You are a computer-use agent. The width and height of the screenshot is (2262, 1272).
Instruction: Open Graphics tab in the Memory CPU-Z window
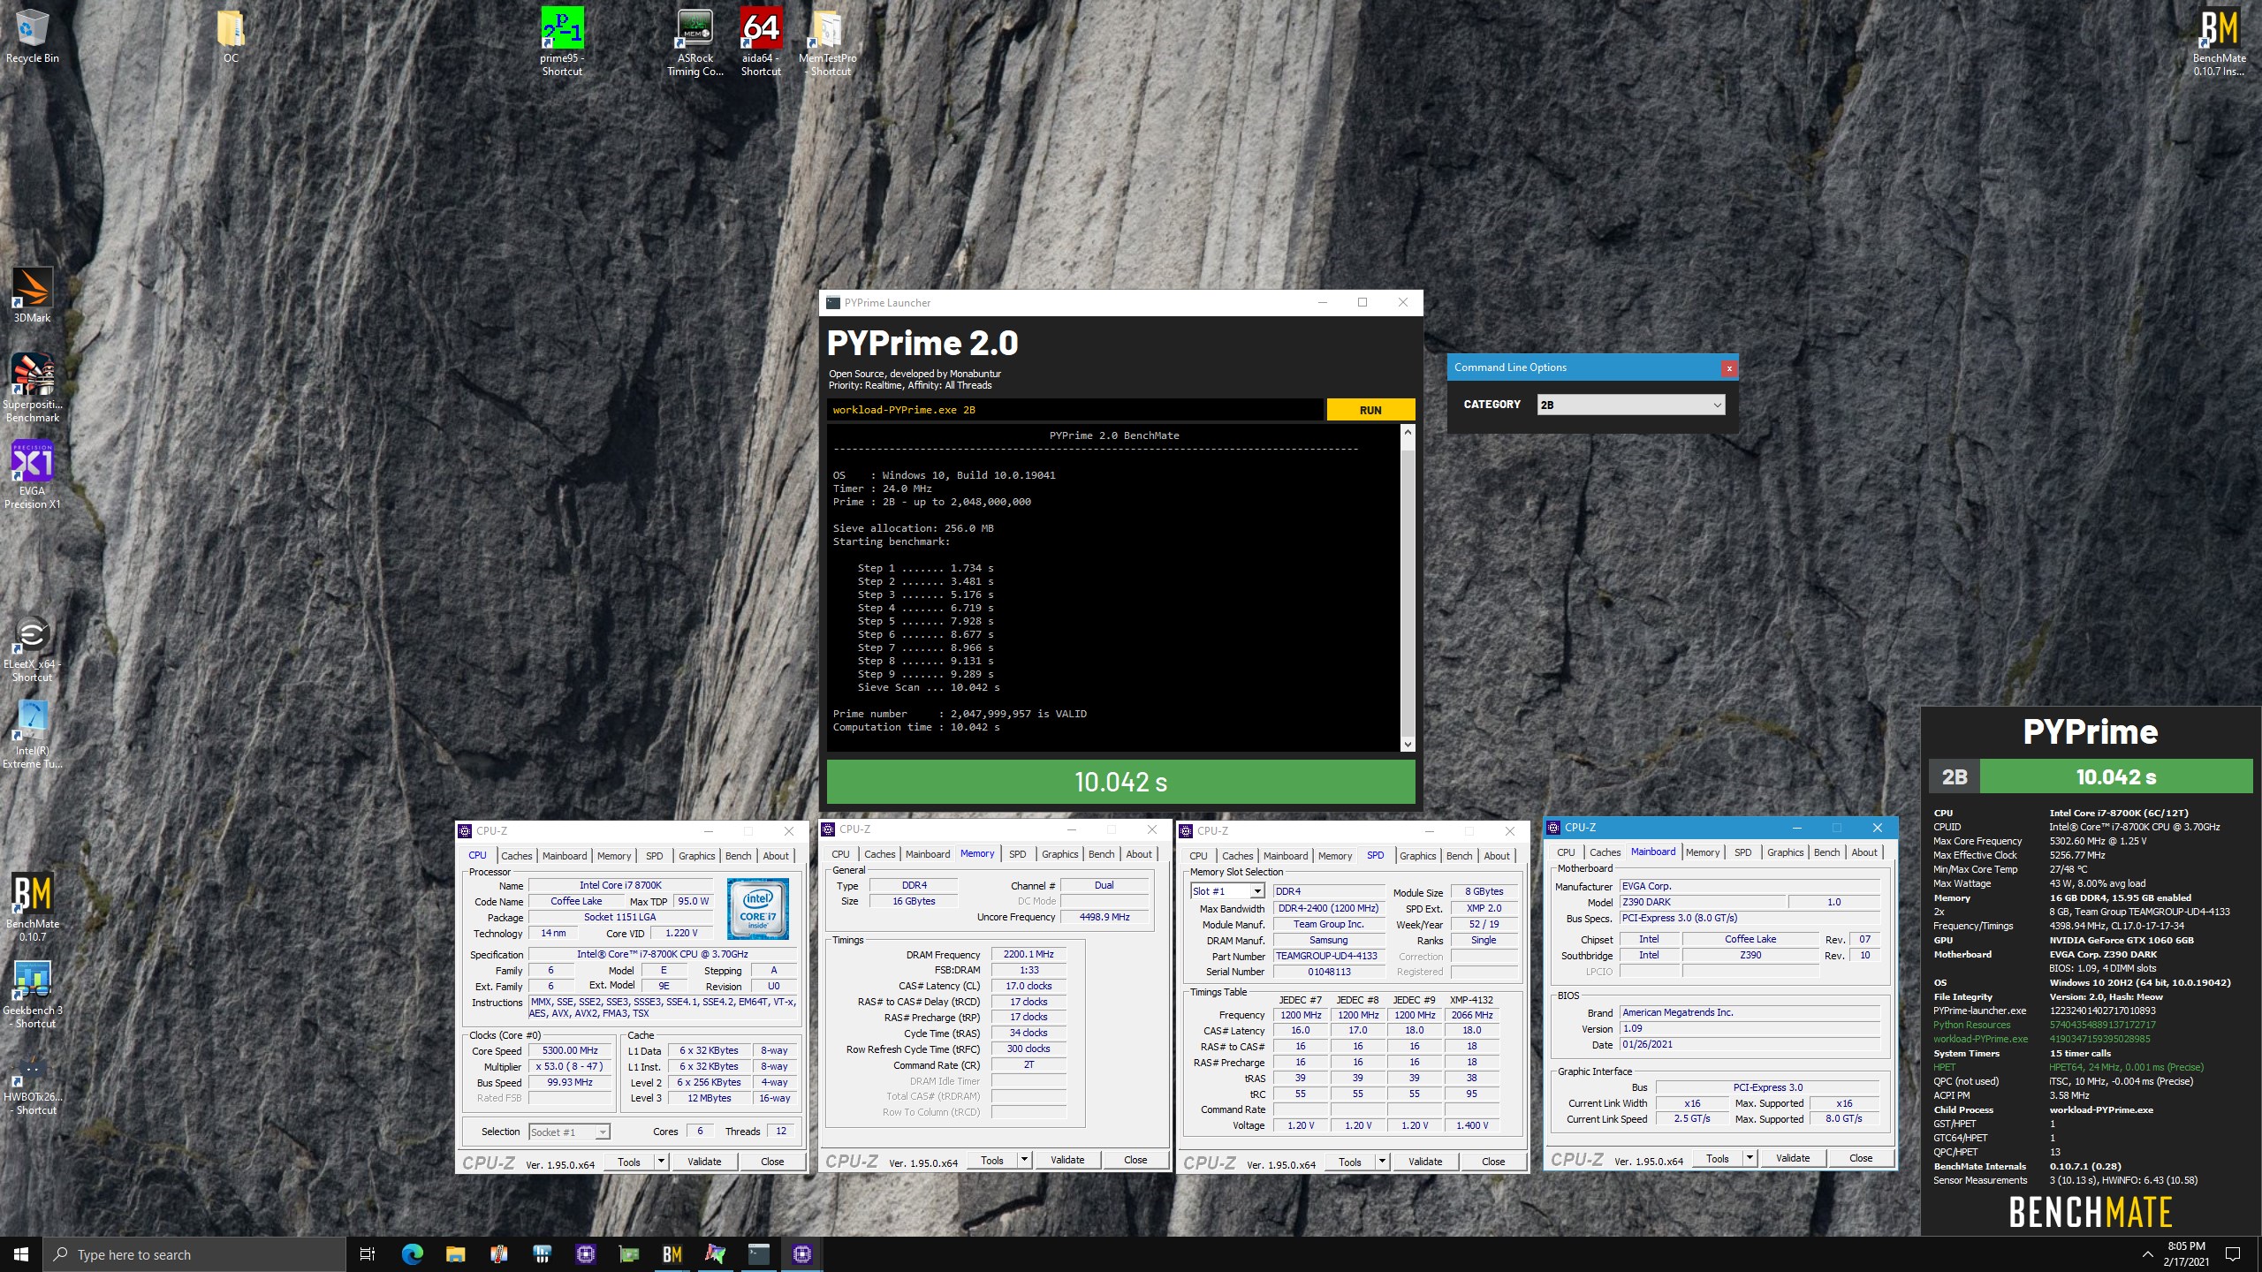point(1059,854)
